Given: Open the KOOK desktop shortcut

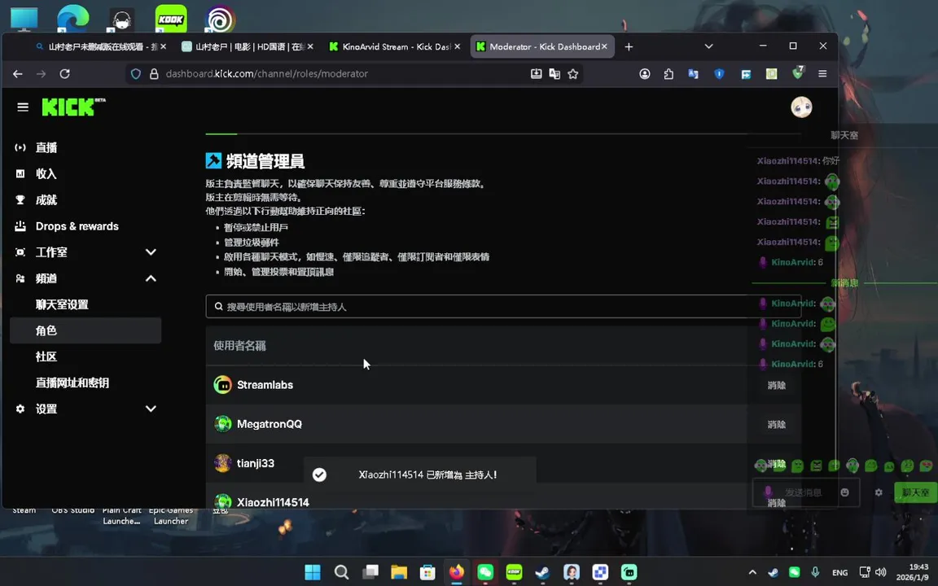Looking at the screenshot, I should click(170, 19).
